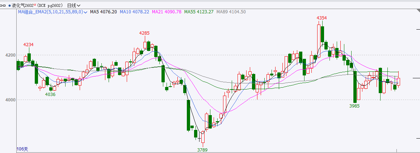Screen dimensions: 420x153
Task: Click the 4200 price axis label
Action: 10,55
